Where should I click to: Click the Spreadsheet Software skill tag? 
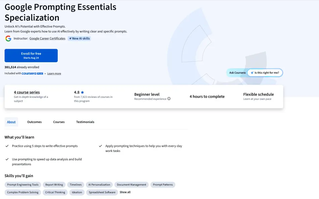[102, 192]
